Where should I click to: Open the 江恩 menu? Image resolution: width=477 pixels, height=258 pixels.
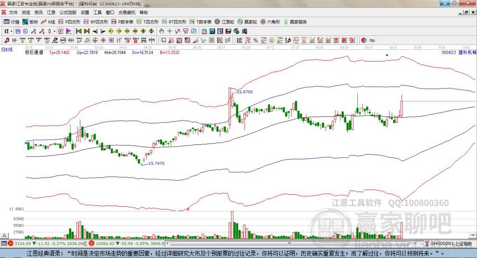coord(51,13)
